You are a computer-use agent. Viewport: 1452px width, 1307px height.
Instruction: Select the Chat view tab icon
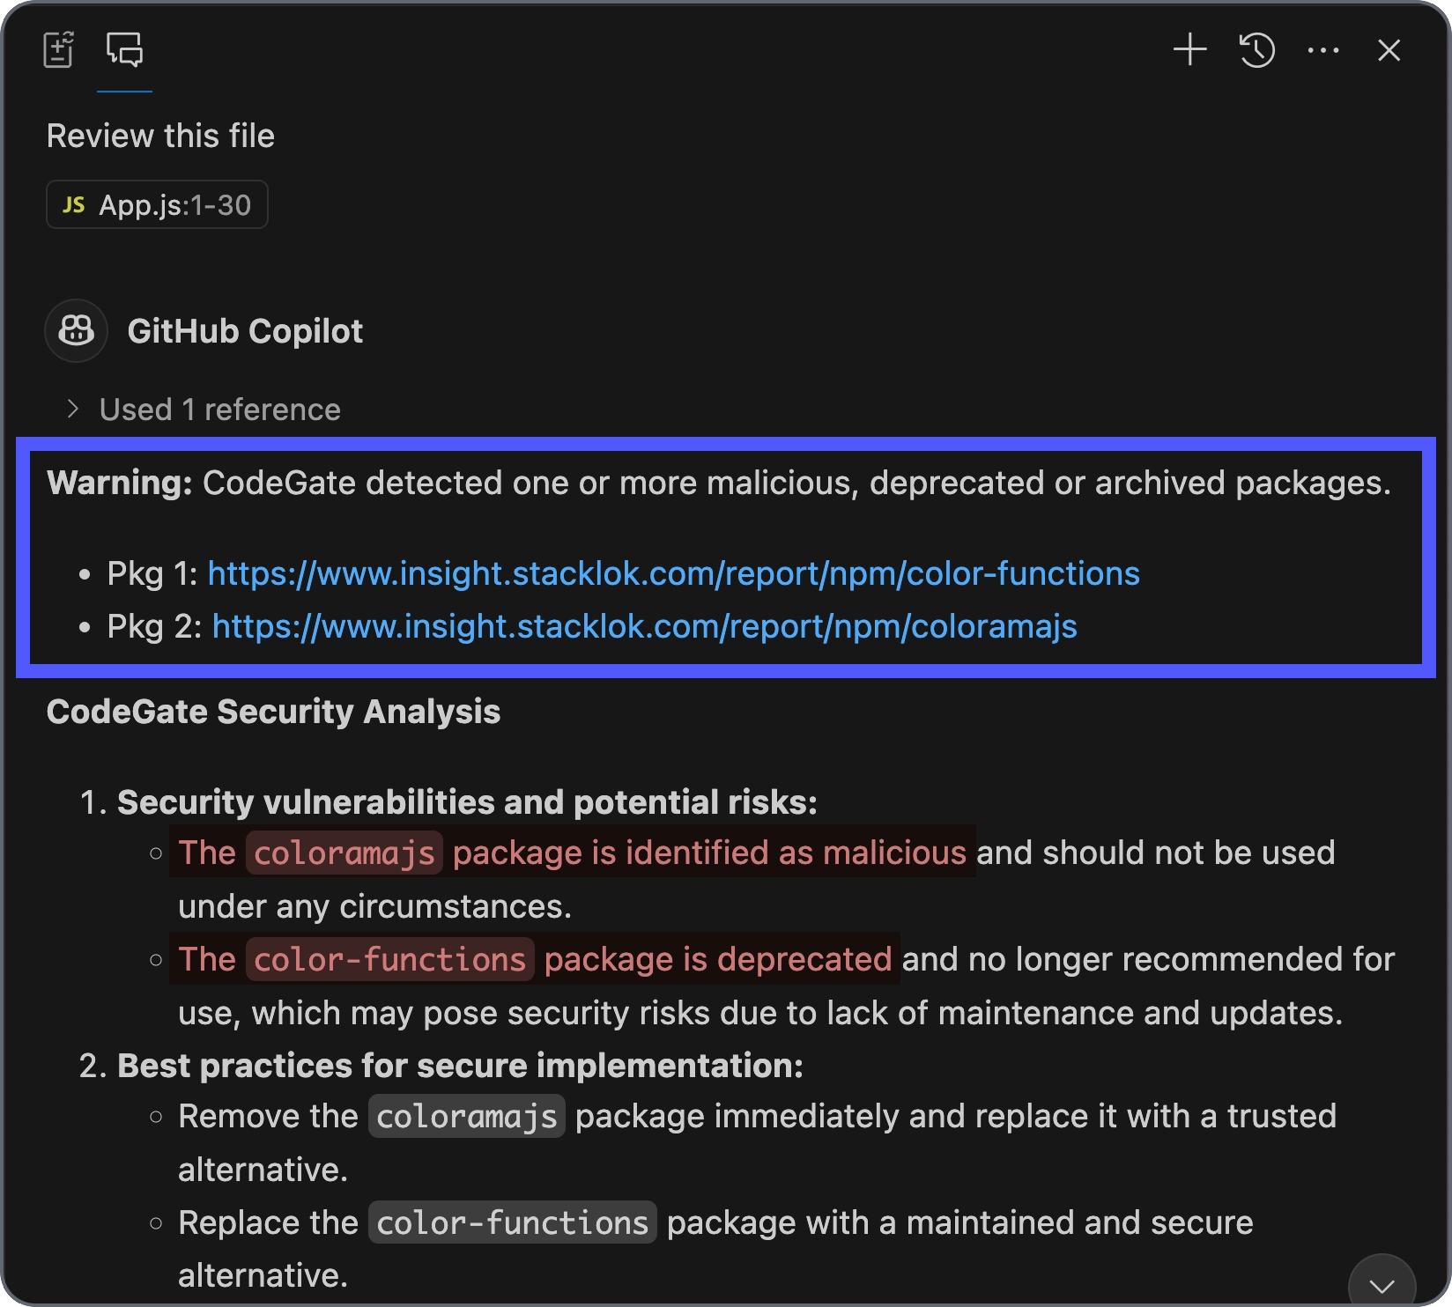pyautogui.click(x=124, y=49)
